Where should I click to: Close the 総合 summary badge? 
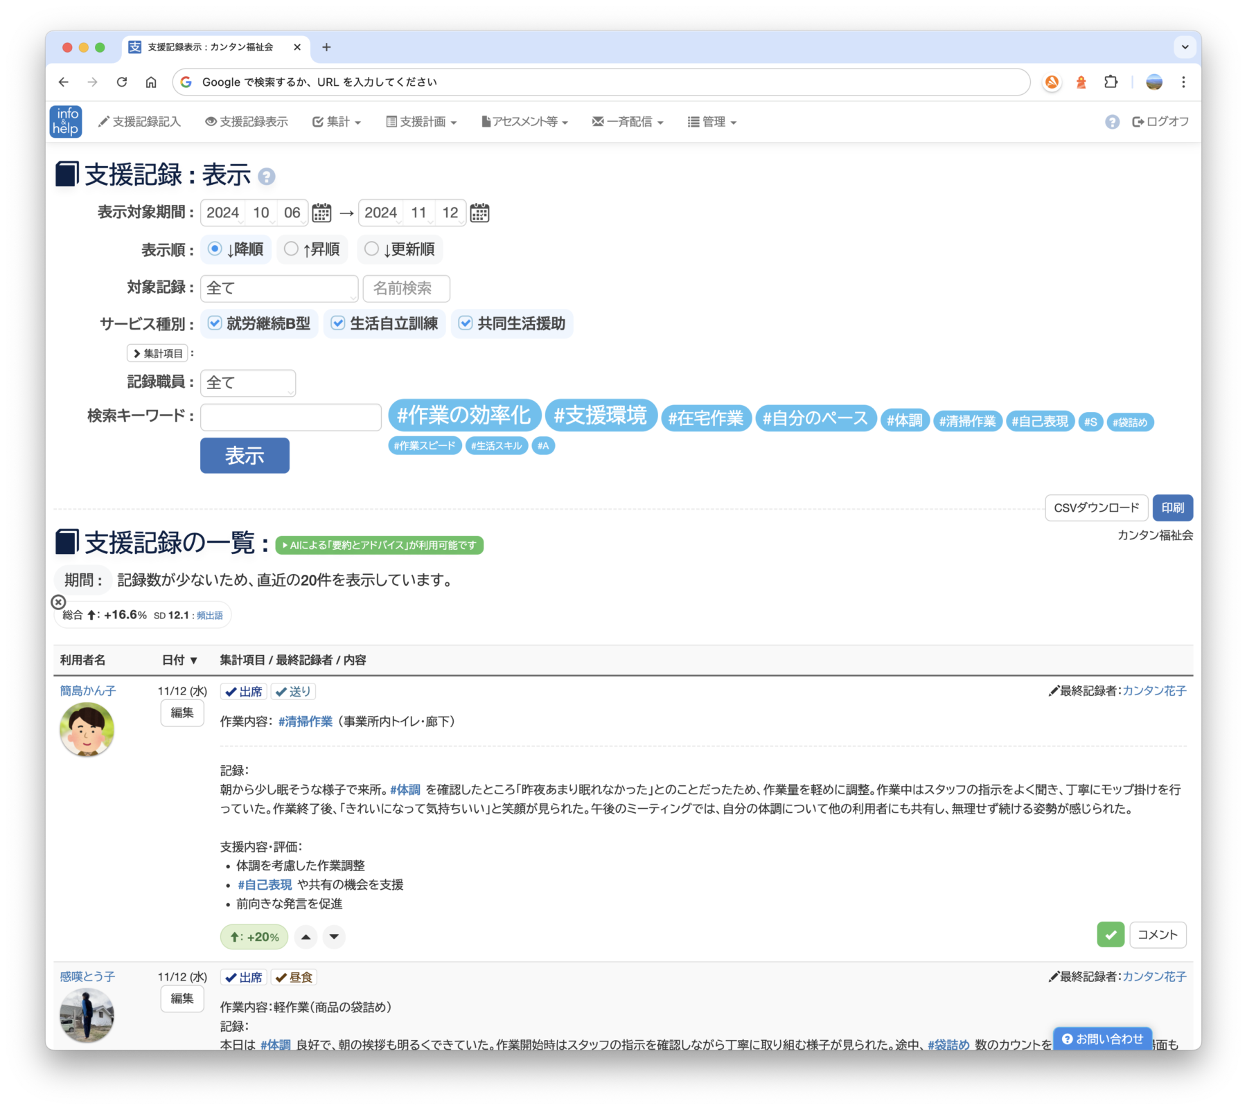pyautogui.click(x=59, y=602)
